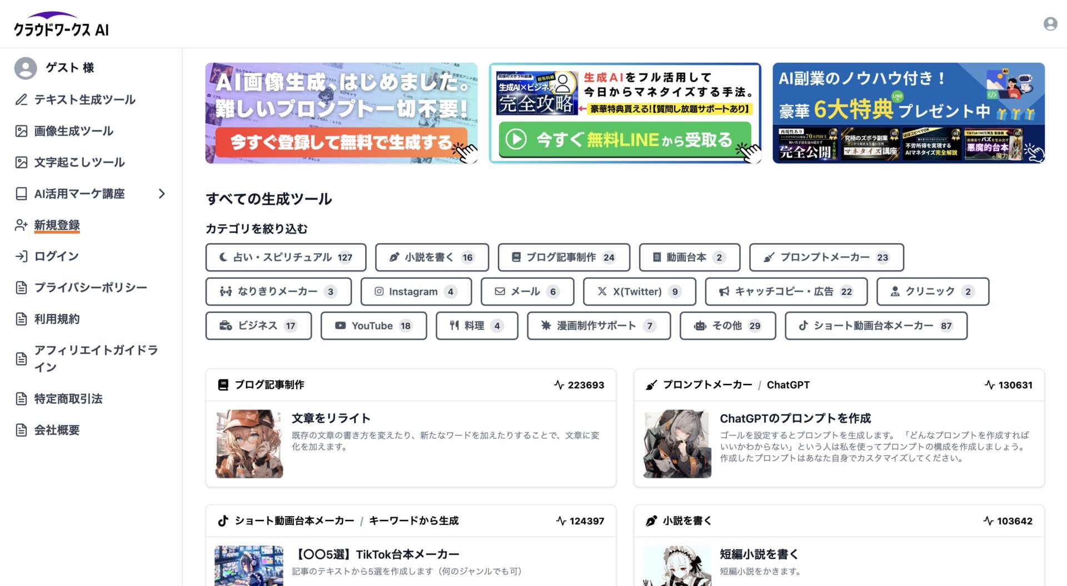Click キーワードから生成 label in card header
The image size is (1067, 586).
pyautogui.click(x=414, y=521)
